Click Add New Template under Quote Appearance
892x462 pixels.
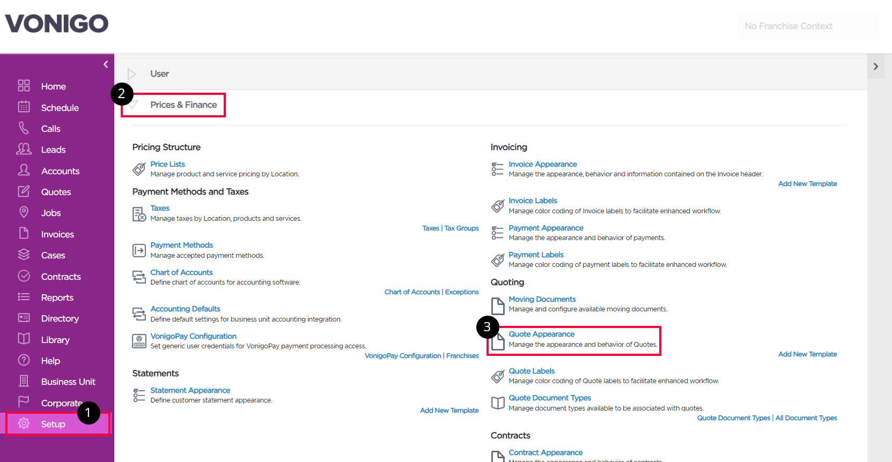point(807,354)
